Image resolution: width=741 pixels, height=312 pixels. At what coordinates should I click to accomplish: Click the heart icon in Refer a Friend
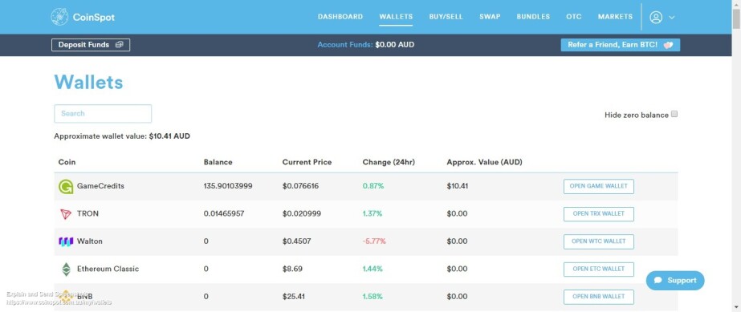(x=668, y=45)
